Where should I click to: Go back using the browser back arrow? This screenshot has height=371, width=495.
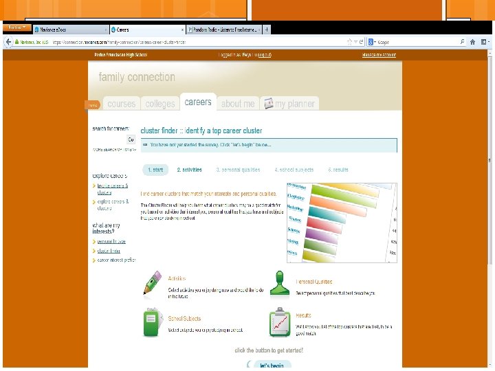point(8,42)
